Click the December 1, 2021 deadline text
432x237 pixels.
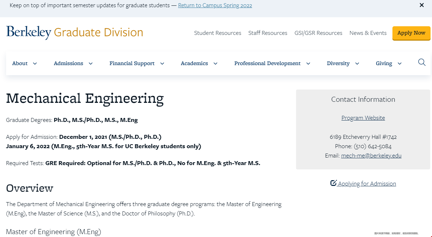pos(110,137)
